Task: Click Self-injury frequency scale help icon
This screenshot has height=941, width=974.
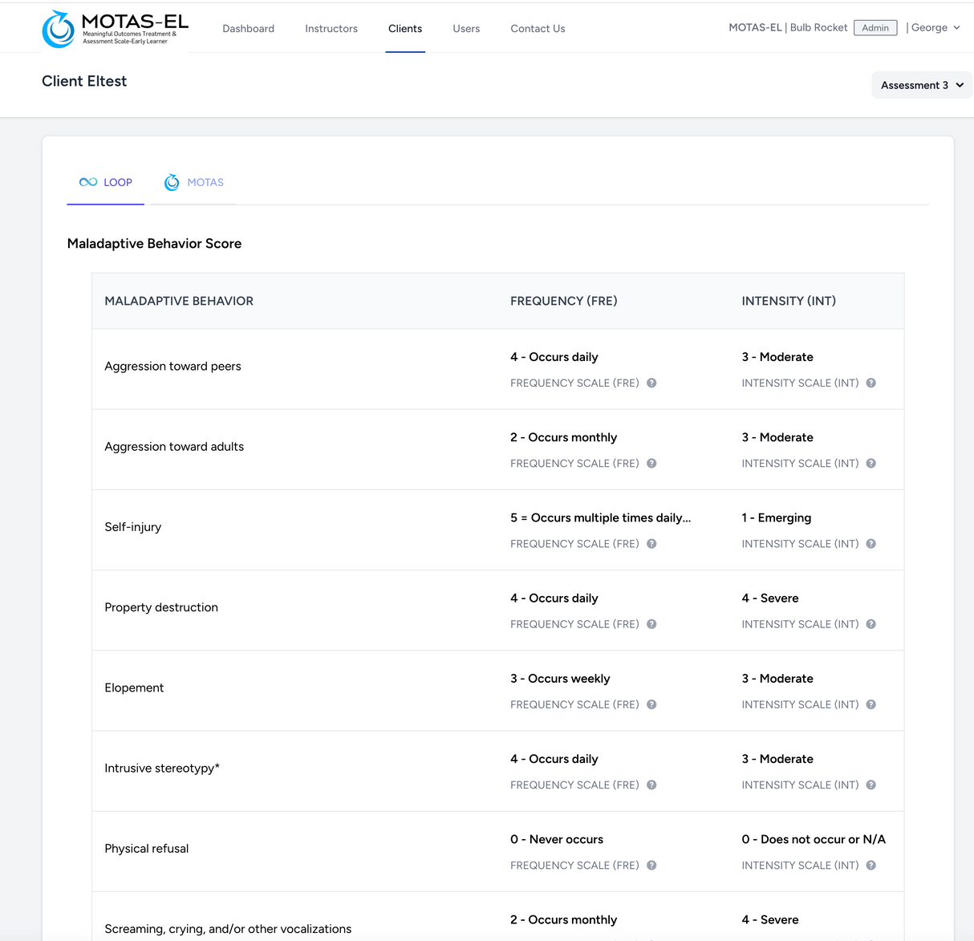Action: [x=651, y=543]
